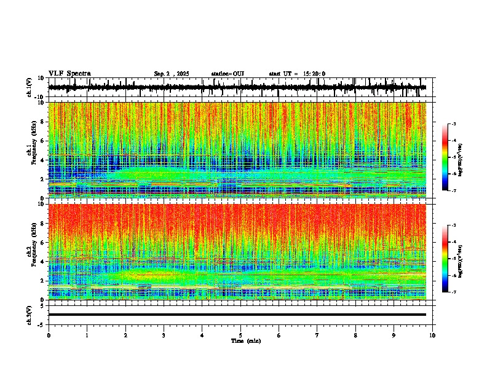Image resolution: width=487 pixels, height=376 pixels.
Task: Click the "VLF Spectra" plot title
Action: [x=69, y=74]
